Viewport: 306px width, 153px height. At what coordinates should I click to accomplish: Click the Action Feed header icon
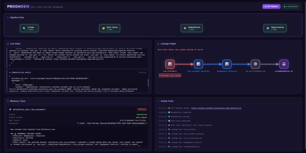coord(158,101)
